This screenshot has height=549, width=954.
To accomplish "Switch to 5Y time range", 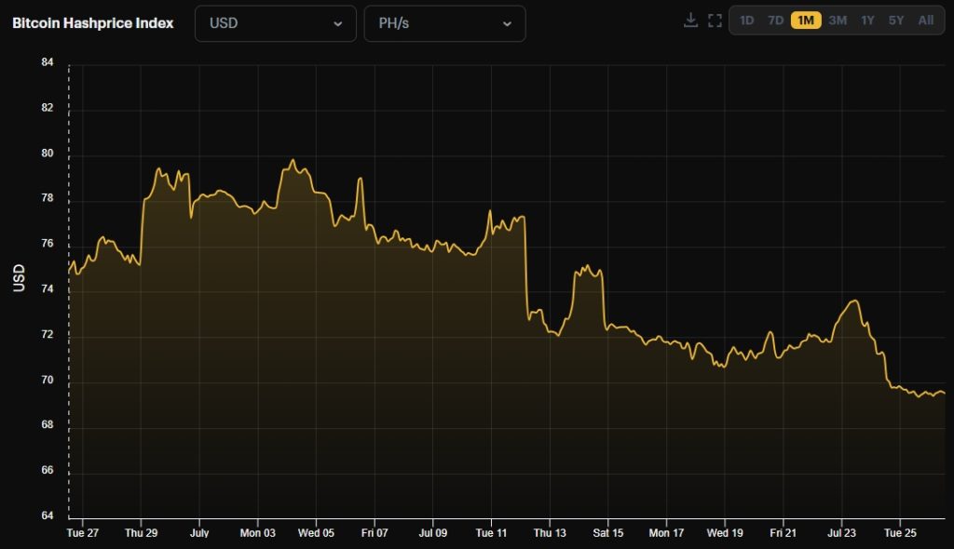I will pyautogui.click(x=896, y=20).
